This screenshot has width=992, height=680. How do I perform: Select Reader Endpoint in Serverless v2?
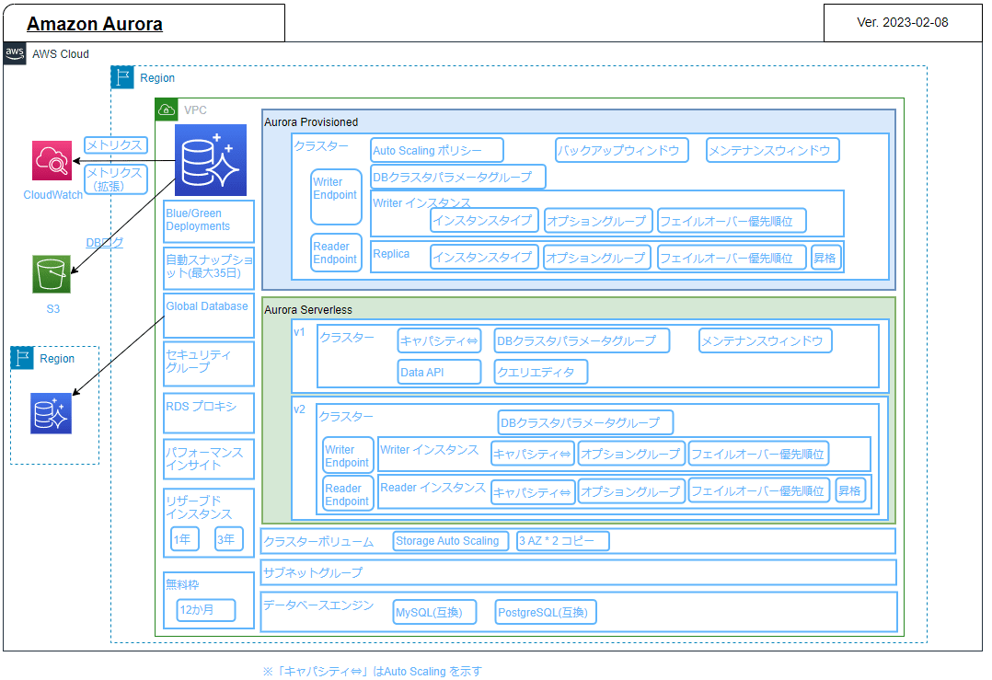pyautogui.click(x=348, y=493)
